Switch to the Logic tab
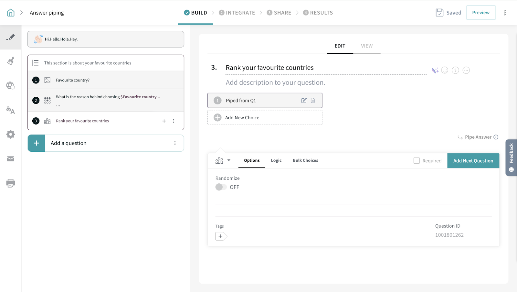 (x=276, y=160)
